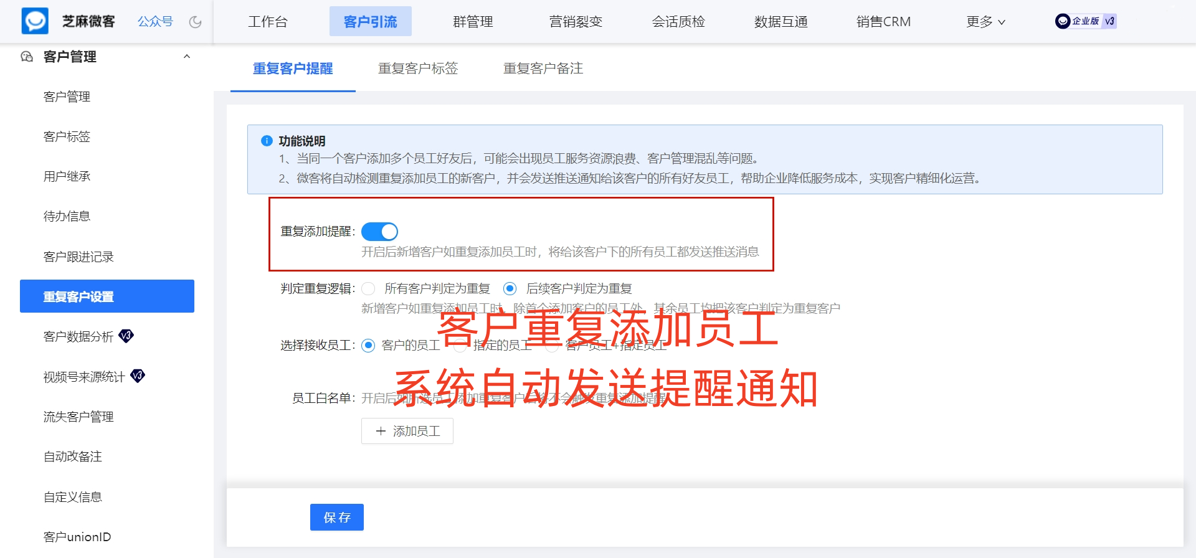This screenshot has height=558, width=1196.
Task: Click the info icon beside 功能说明
Action: pos(267,141)
